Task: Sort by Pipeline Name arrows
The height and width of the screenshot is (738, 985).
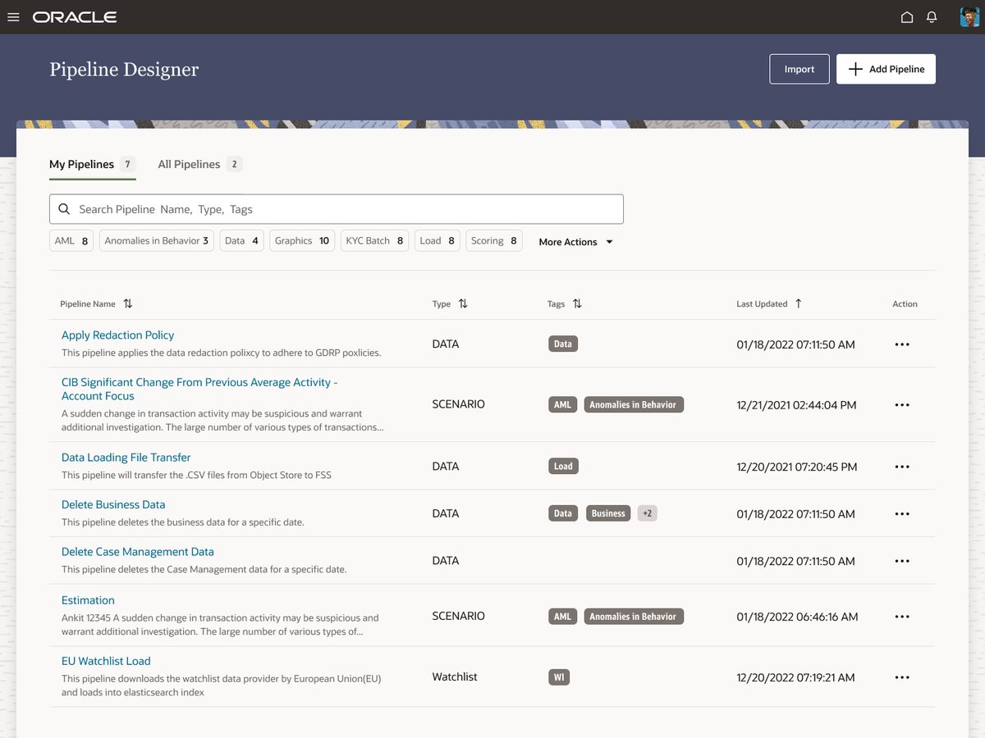Action: click(x=127, y=303)
